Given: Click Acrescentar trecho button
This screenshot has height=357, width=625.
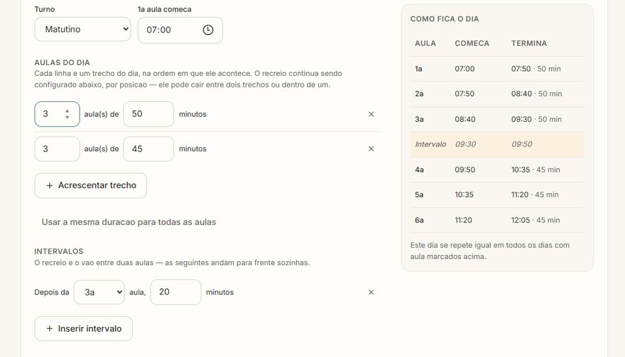Looking at the screenshot, I should click(x=91, y=186).
